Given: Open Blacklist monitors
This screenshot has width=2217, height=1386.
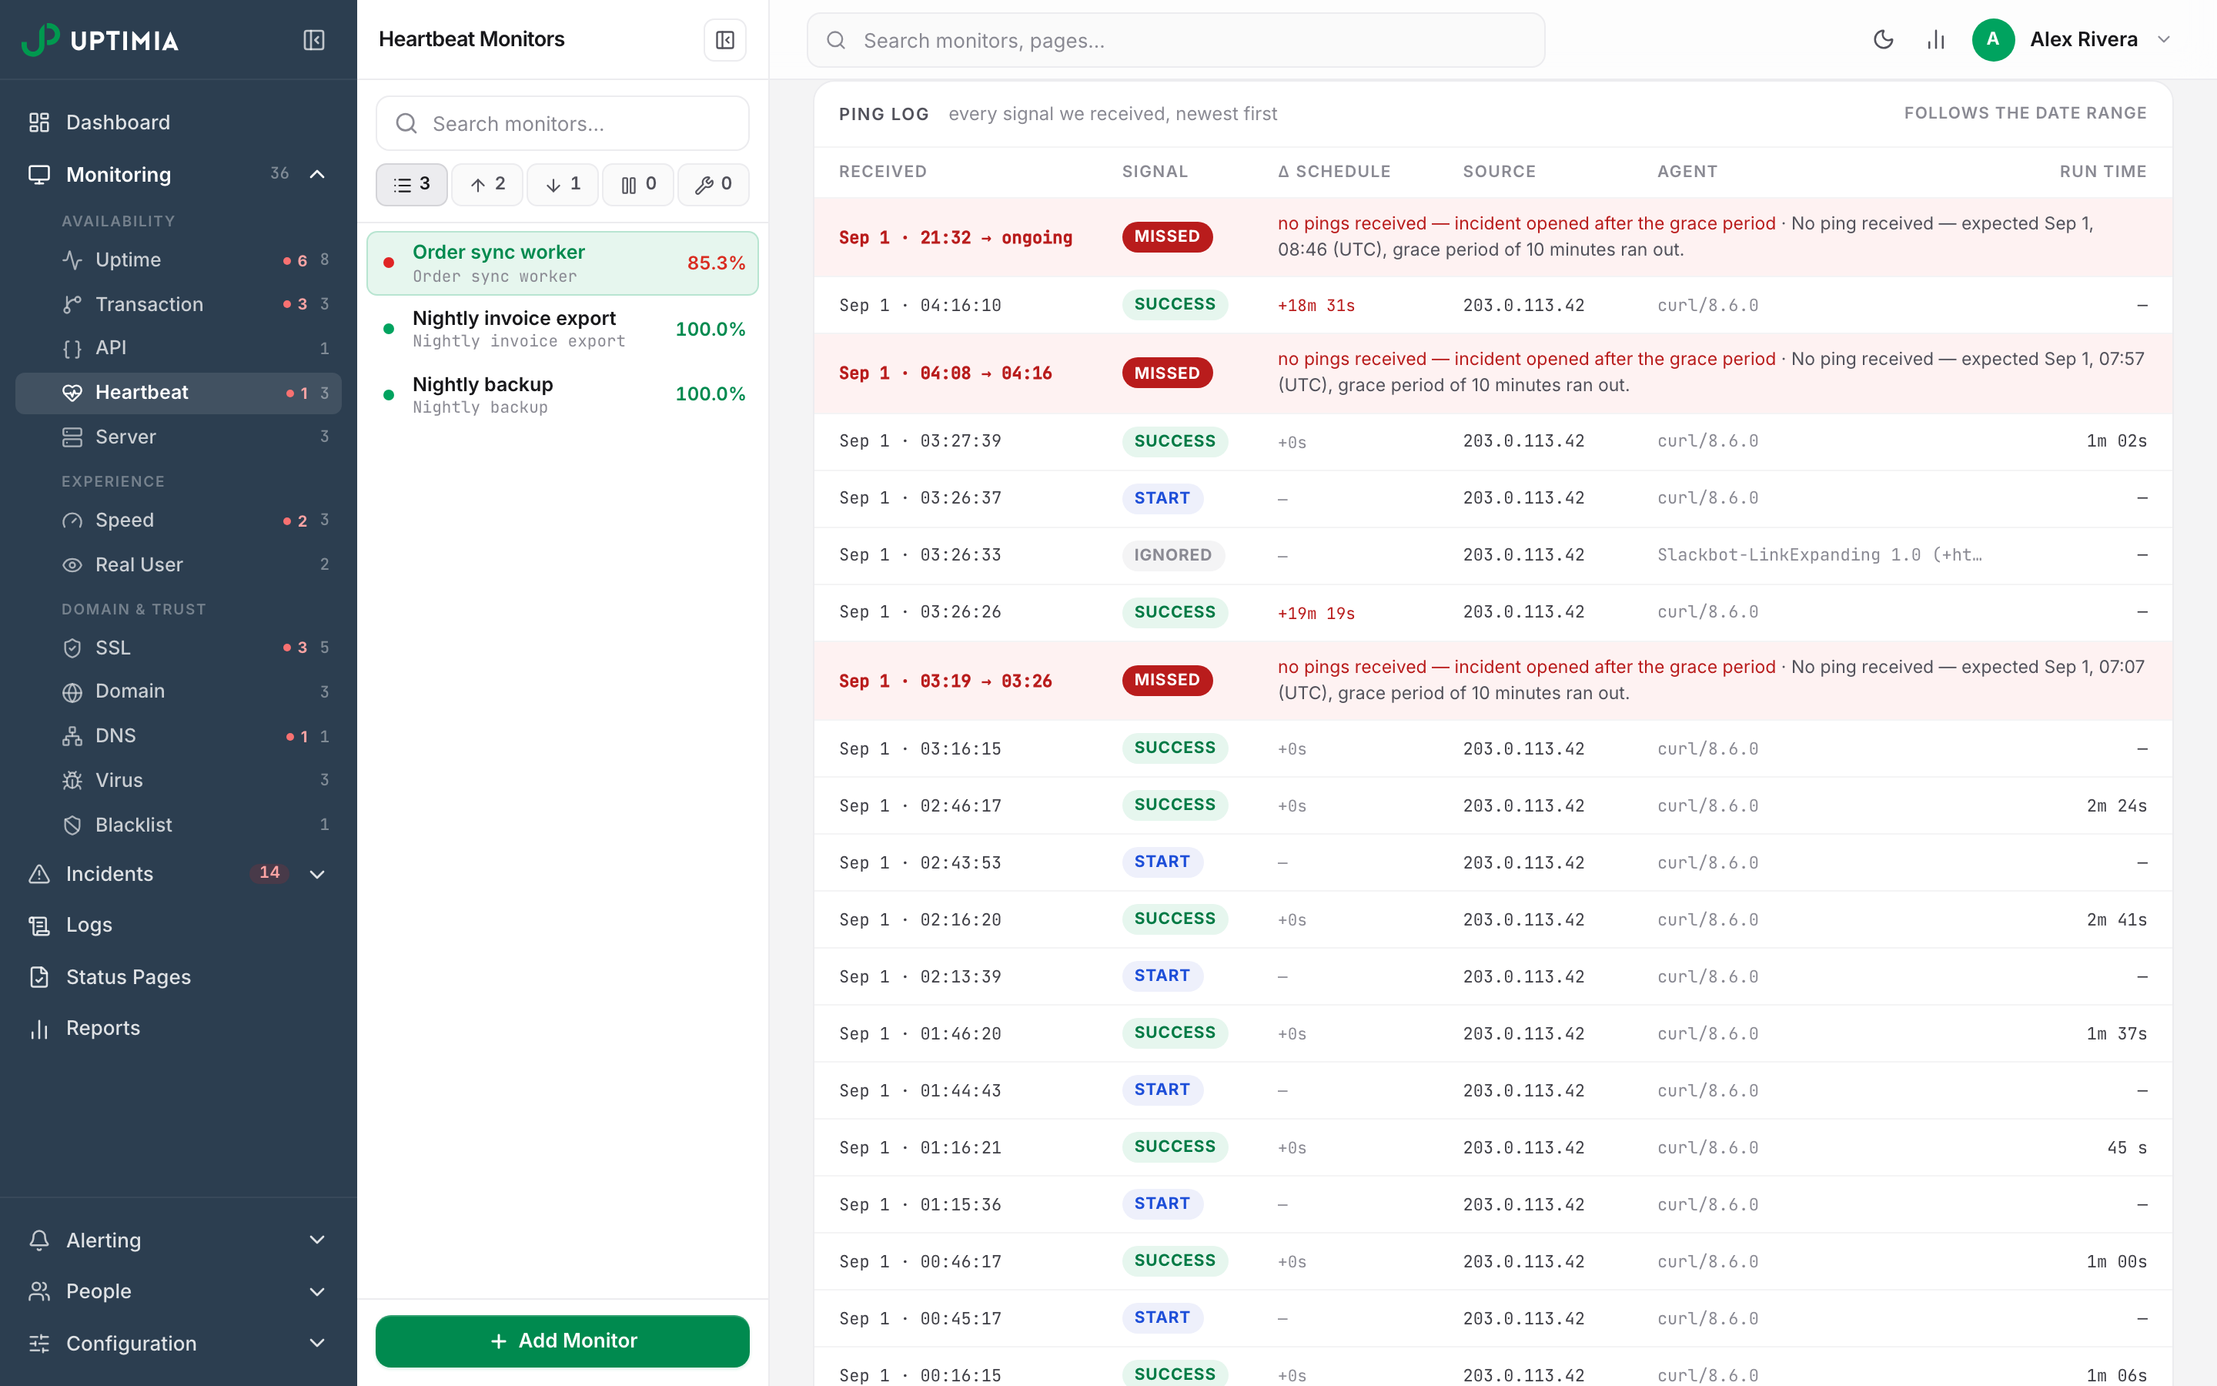Looking at the screenshot, I should point(179,825).
